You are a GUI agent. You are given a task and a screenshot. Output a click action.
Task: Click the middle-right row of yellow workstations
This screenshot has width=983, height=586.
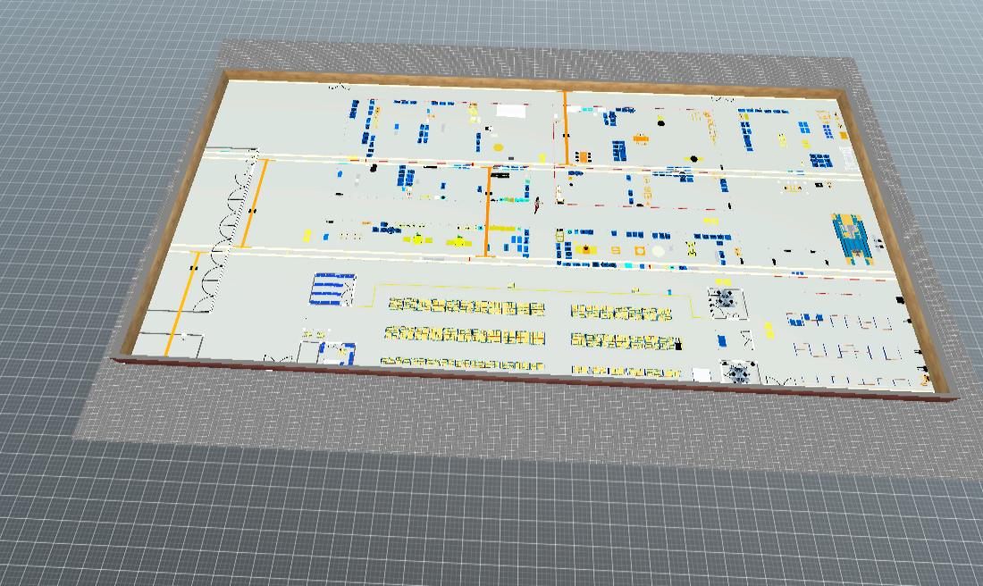(x=625, y=340)
